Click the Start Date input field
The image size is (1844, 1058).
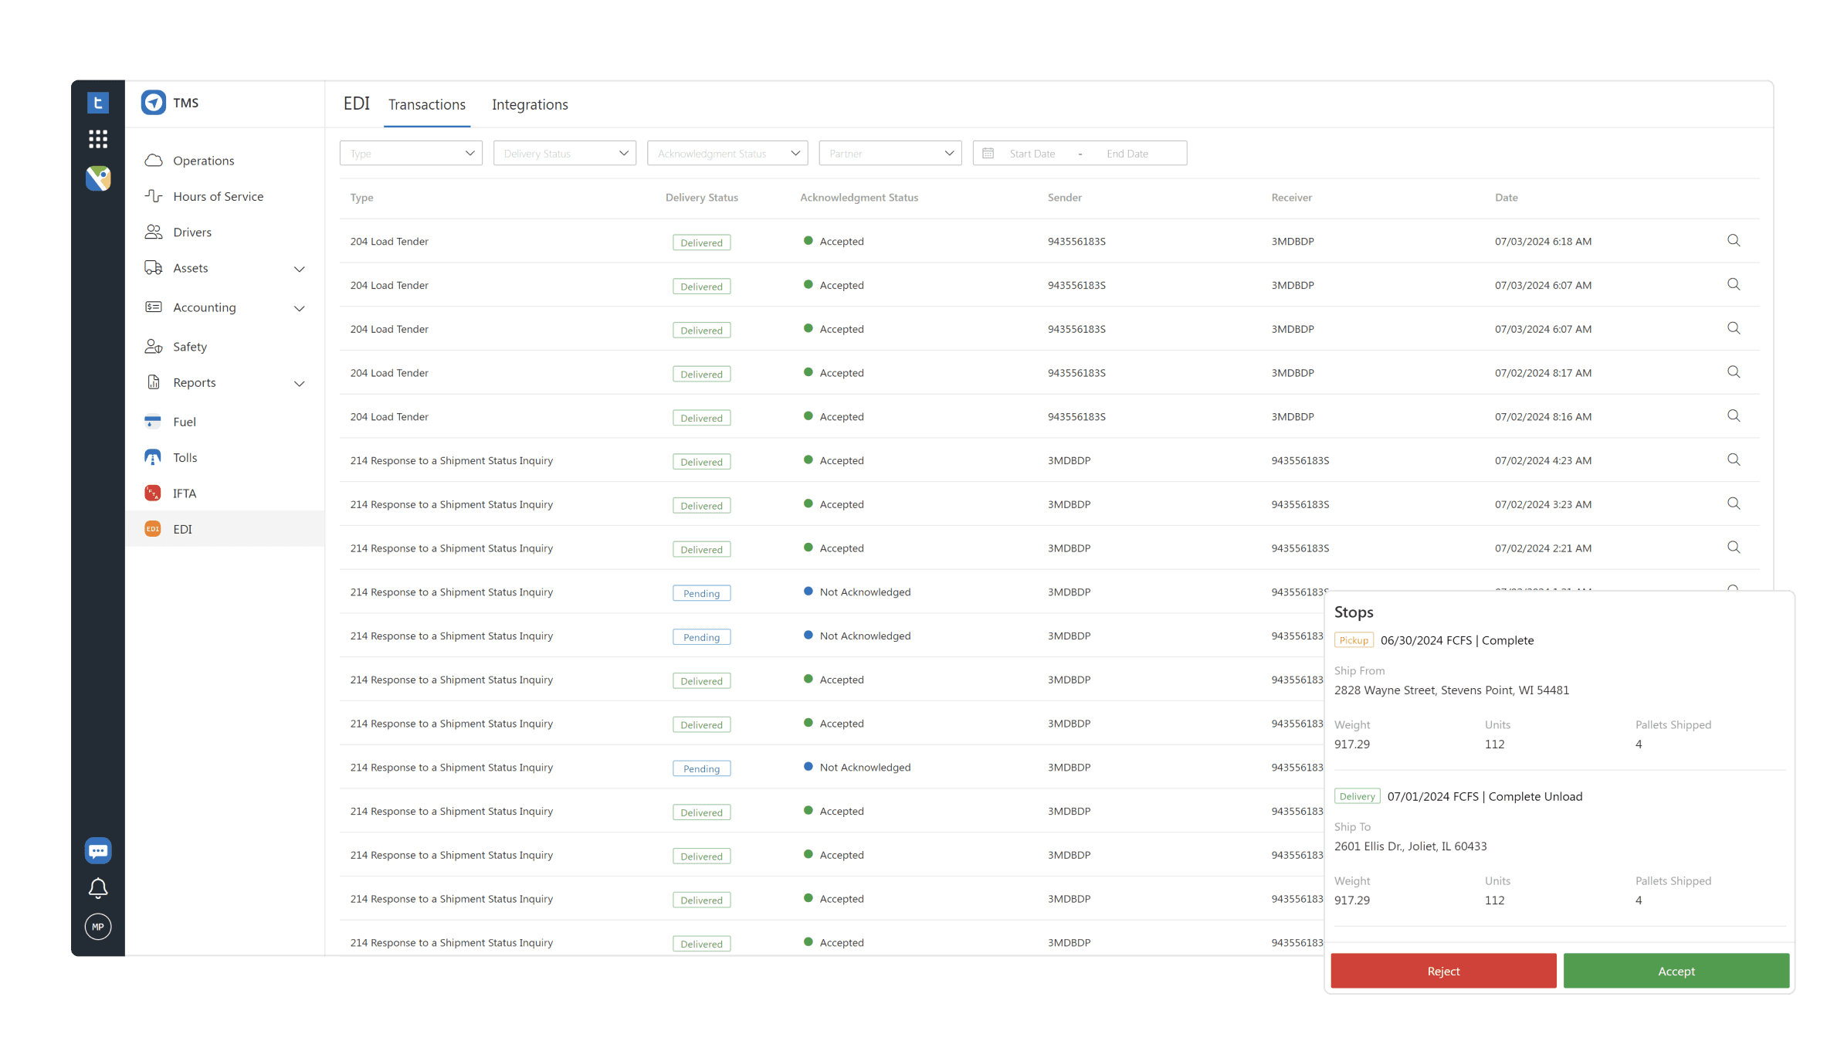click(x=1033, y=154)
